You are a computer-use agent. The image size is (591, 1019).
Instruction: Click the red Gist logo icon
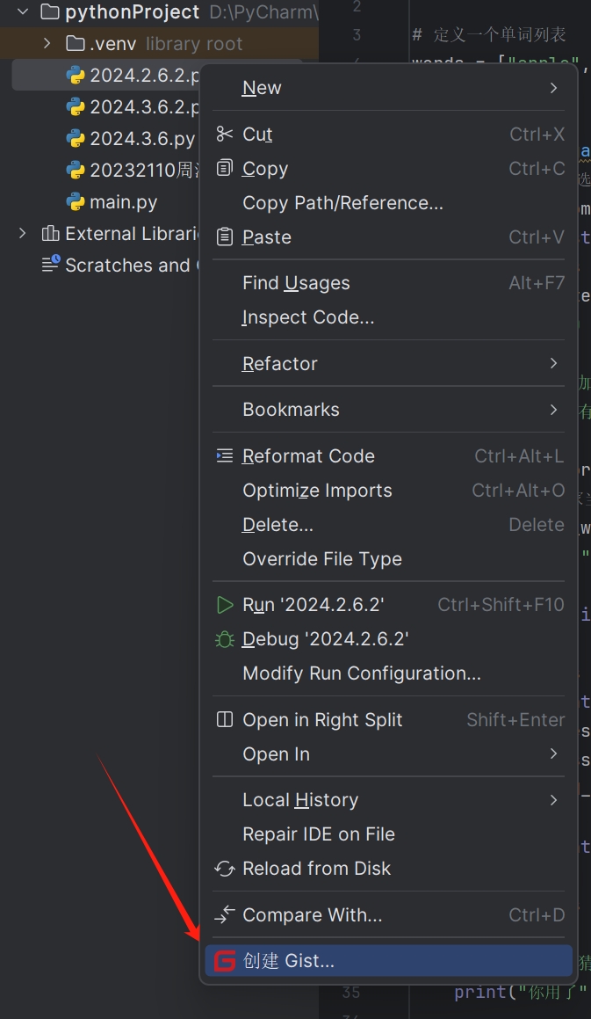tap(225, 961)
